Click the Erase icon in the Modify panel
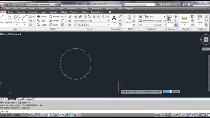 (x=70, y=17)
